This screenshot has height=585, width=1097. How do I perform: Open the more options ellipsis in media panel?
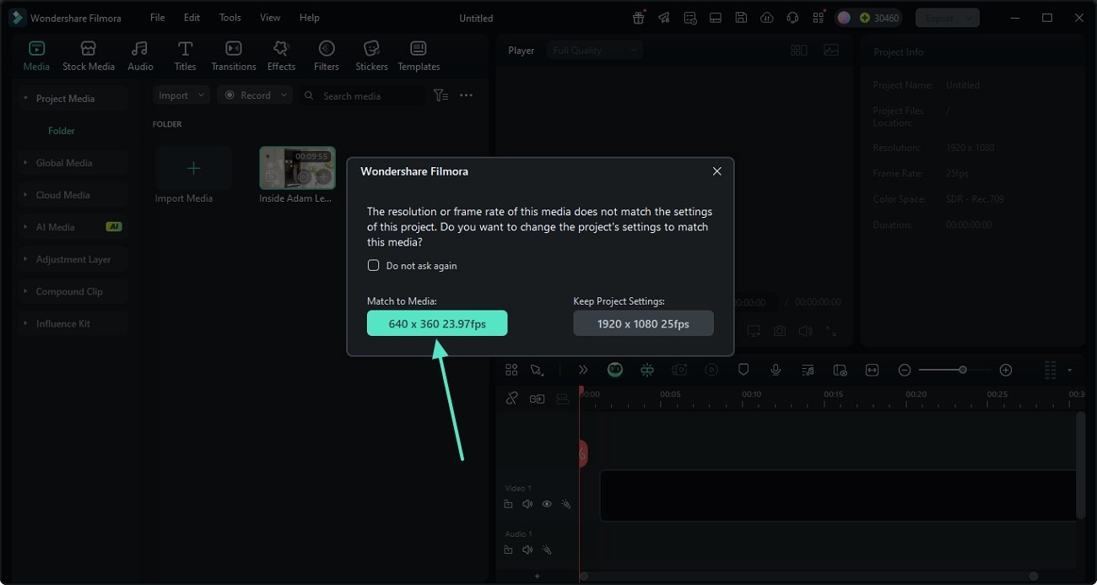(x=466, y=95)
